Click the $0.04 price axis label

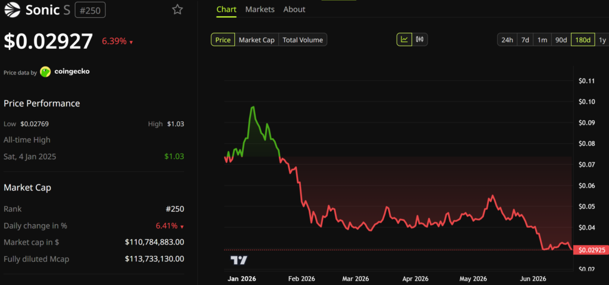(586, 227)
